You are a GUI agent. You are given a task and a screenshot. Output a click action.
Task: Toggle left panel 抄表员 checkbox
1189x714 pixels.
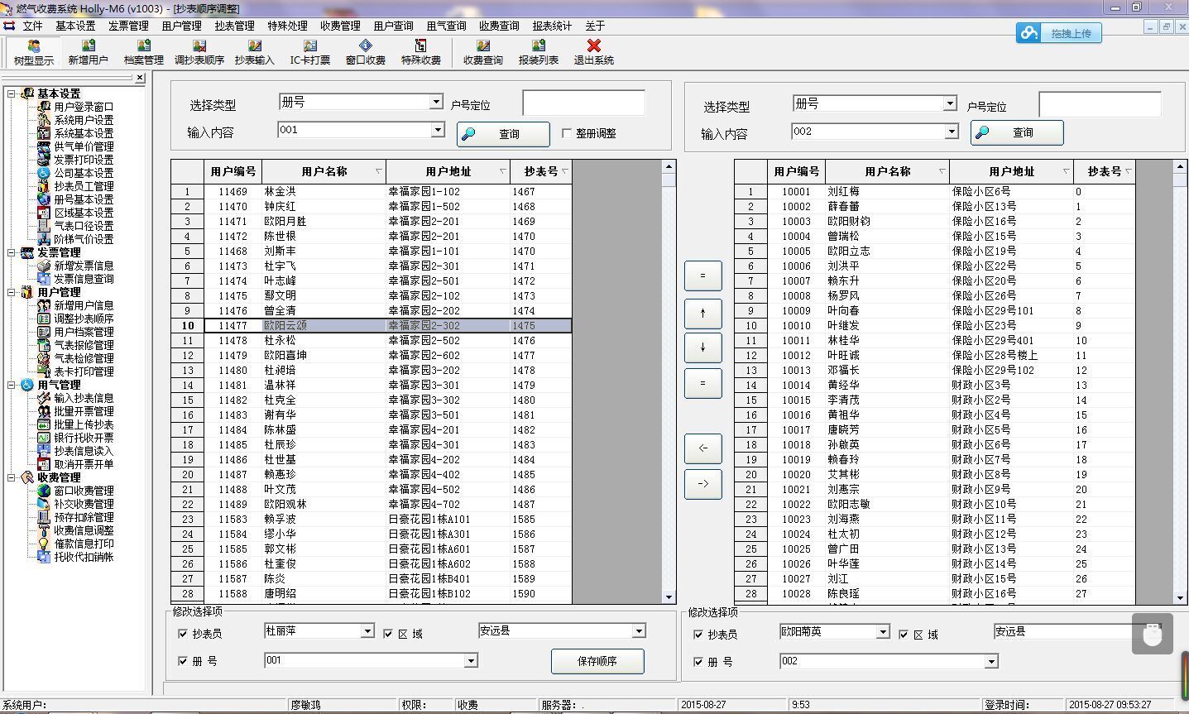[x=183, y=634]
